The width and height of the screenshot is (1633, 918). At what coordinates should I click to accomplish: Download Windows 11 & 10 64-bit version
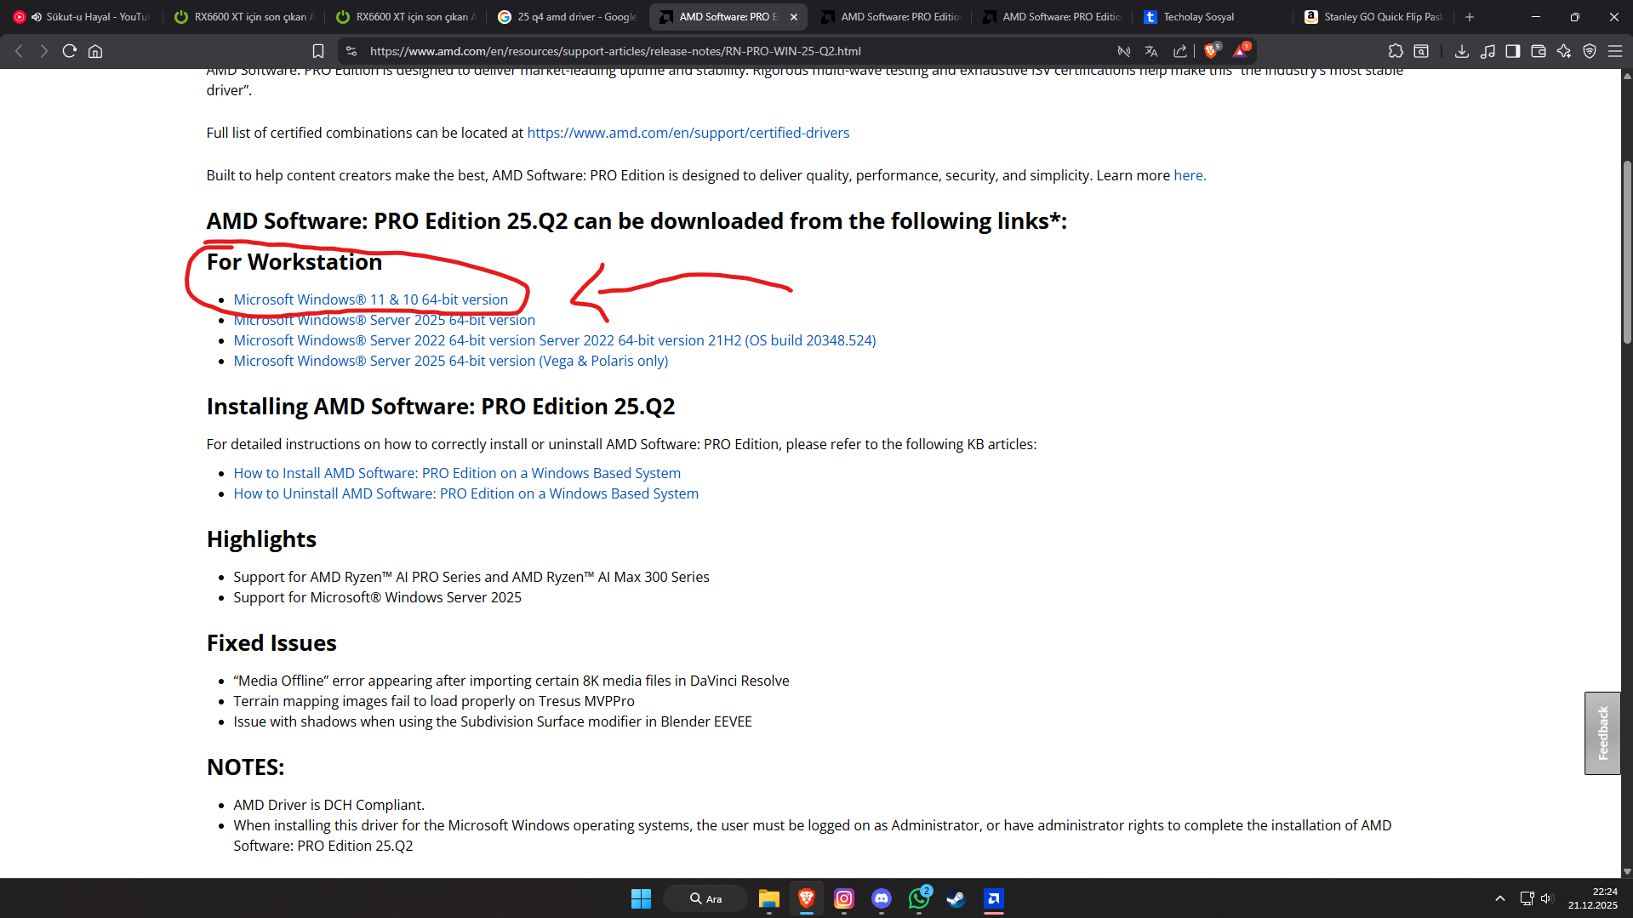coord(371,299)
